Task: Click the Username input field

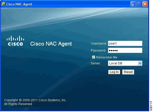Action: 125,43
